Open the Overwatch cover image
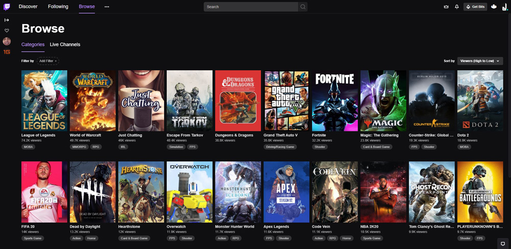 point(190,192)
